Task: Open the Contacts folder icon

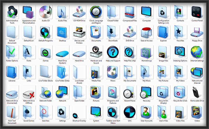Action: coord(180,12)
